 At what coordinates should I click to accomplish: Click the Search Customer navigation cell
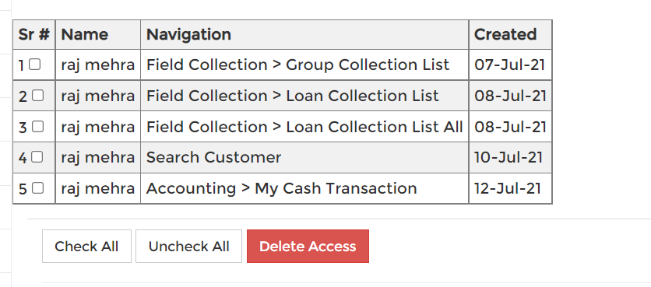click(304, 157)
